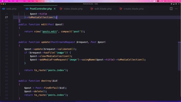Open Control Center in menu bar
This screenshot has width=181, height=102.
point(163,1)
